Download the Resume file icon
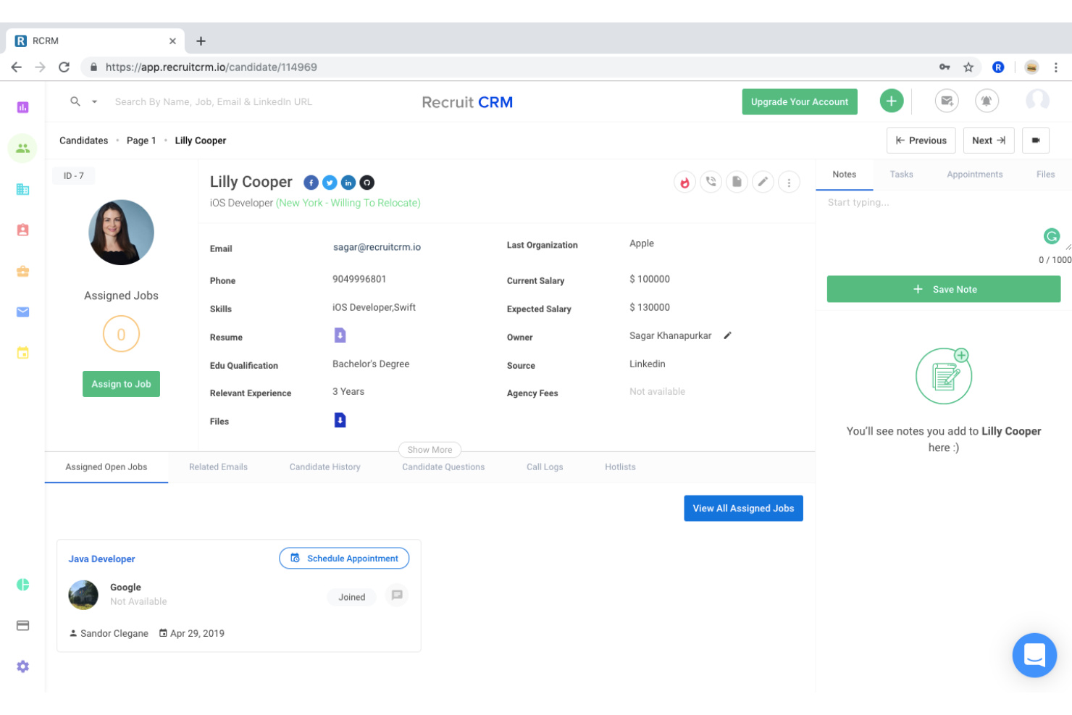 click(340, 335)
